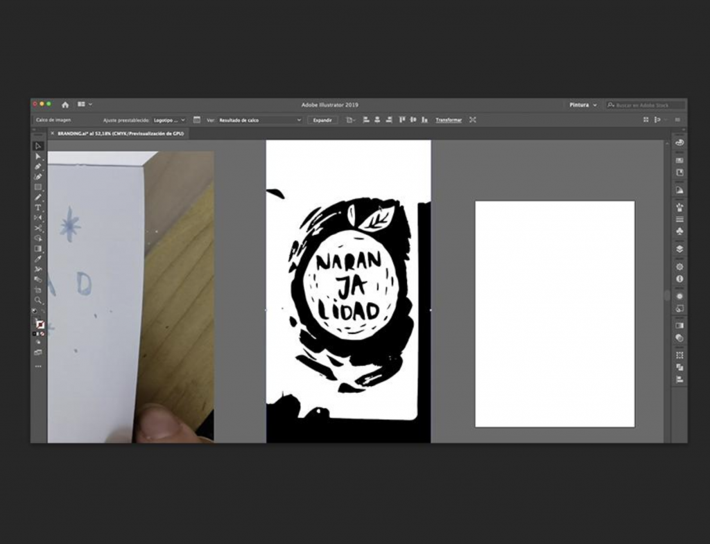The width and height of the screenshot is (710, 544).
Task: Click the vertical align bottom icon
Action: click(424, 120)
